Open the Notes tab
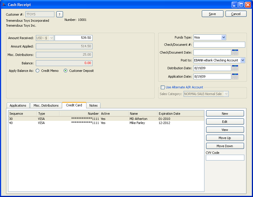Screen dimensions: 253x197 (x=93, y=105)
